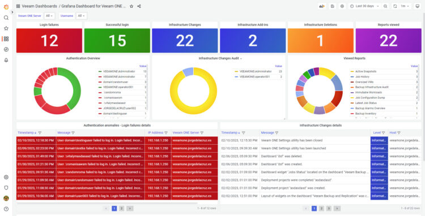Go to page 2 of login failures
Image resolution: width=425 pixels, height=216 pixels.
pos(122,209)
